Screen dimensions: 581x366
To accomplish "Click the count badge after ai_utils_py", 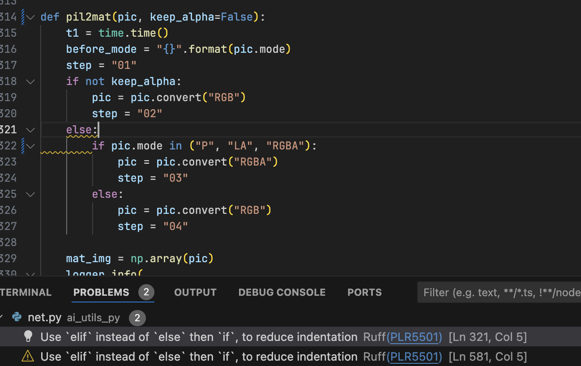I will coord(137,318).
